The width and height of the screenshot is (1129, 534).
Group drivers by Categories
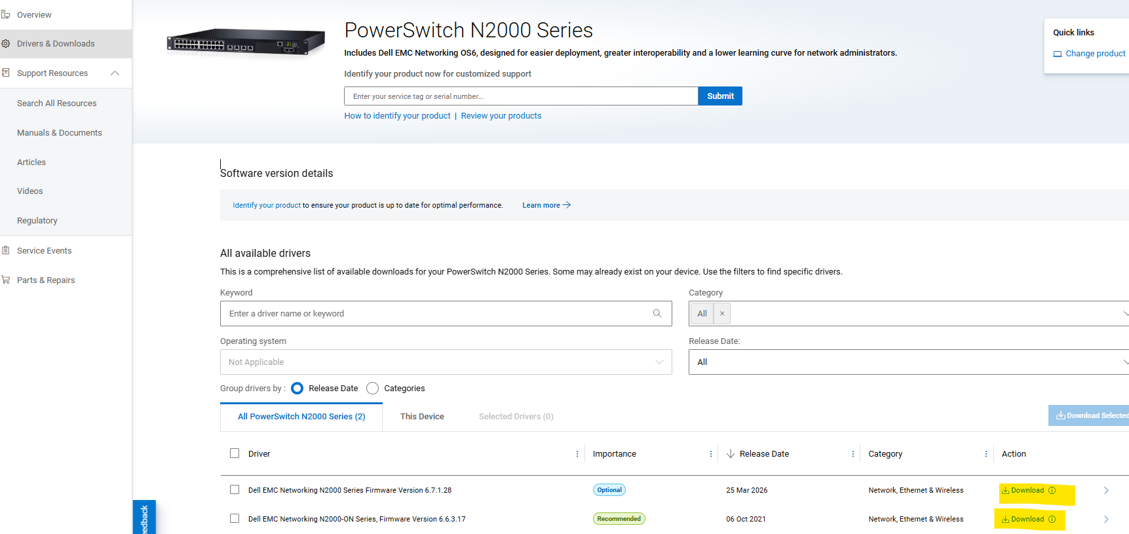point(373,389)
